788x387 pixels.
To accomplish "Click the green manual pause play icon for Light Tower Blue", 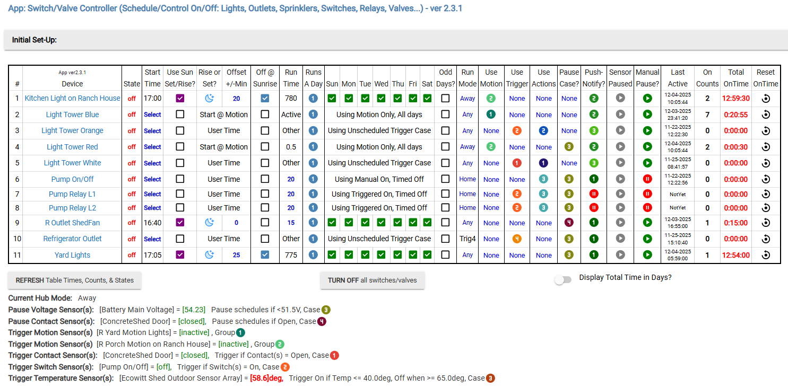I will click(647, 115).
